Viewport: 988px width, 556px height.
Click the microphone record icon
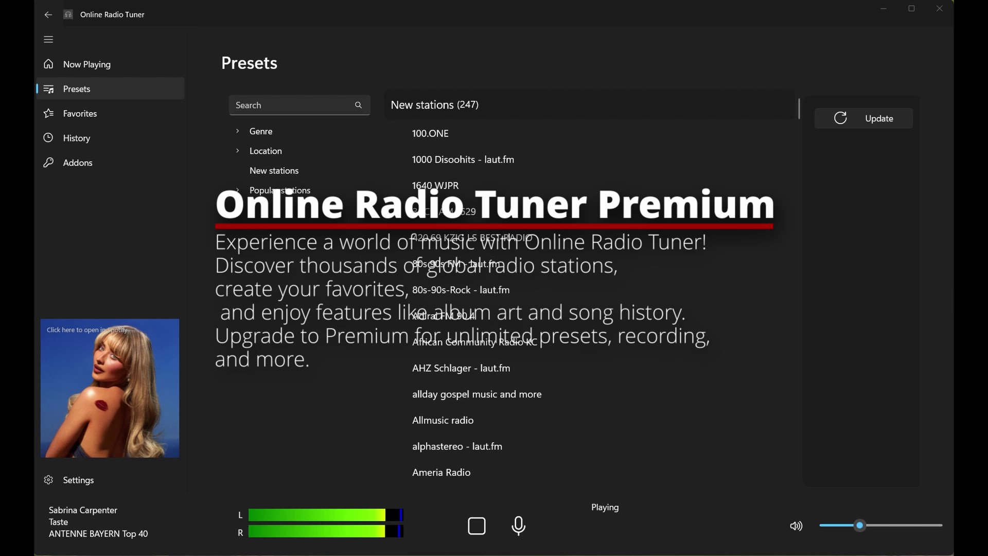coord(518,526)
